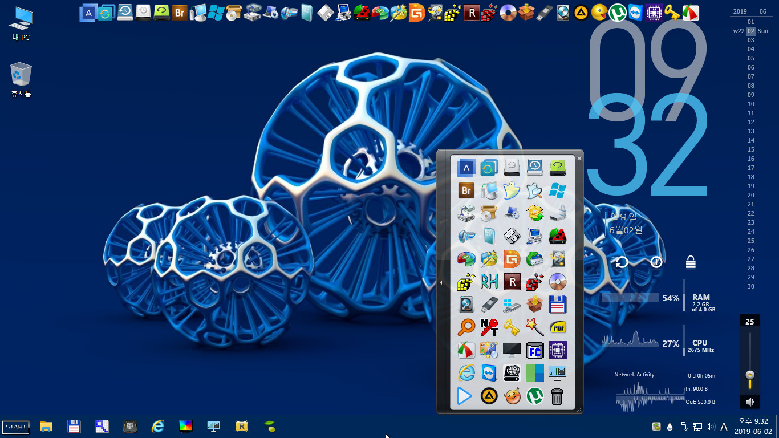Open the gold key icon in launcher panel
Viewport: 779px width, 438px height.
pyautogui.click(x=512, y=327)
